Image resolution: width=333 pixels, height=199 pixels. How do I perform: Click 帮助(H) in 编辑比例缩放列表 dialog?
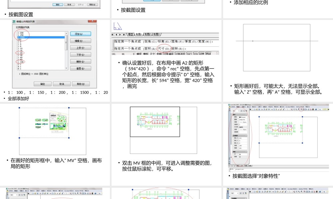pyautogui.click(x=81, y=84)
